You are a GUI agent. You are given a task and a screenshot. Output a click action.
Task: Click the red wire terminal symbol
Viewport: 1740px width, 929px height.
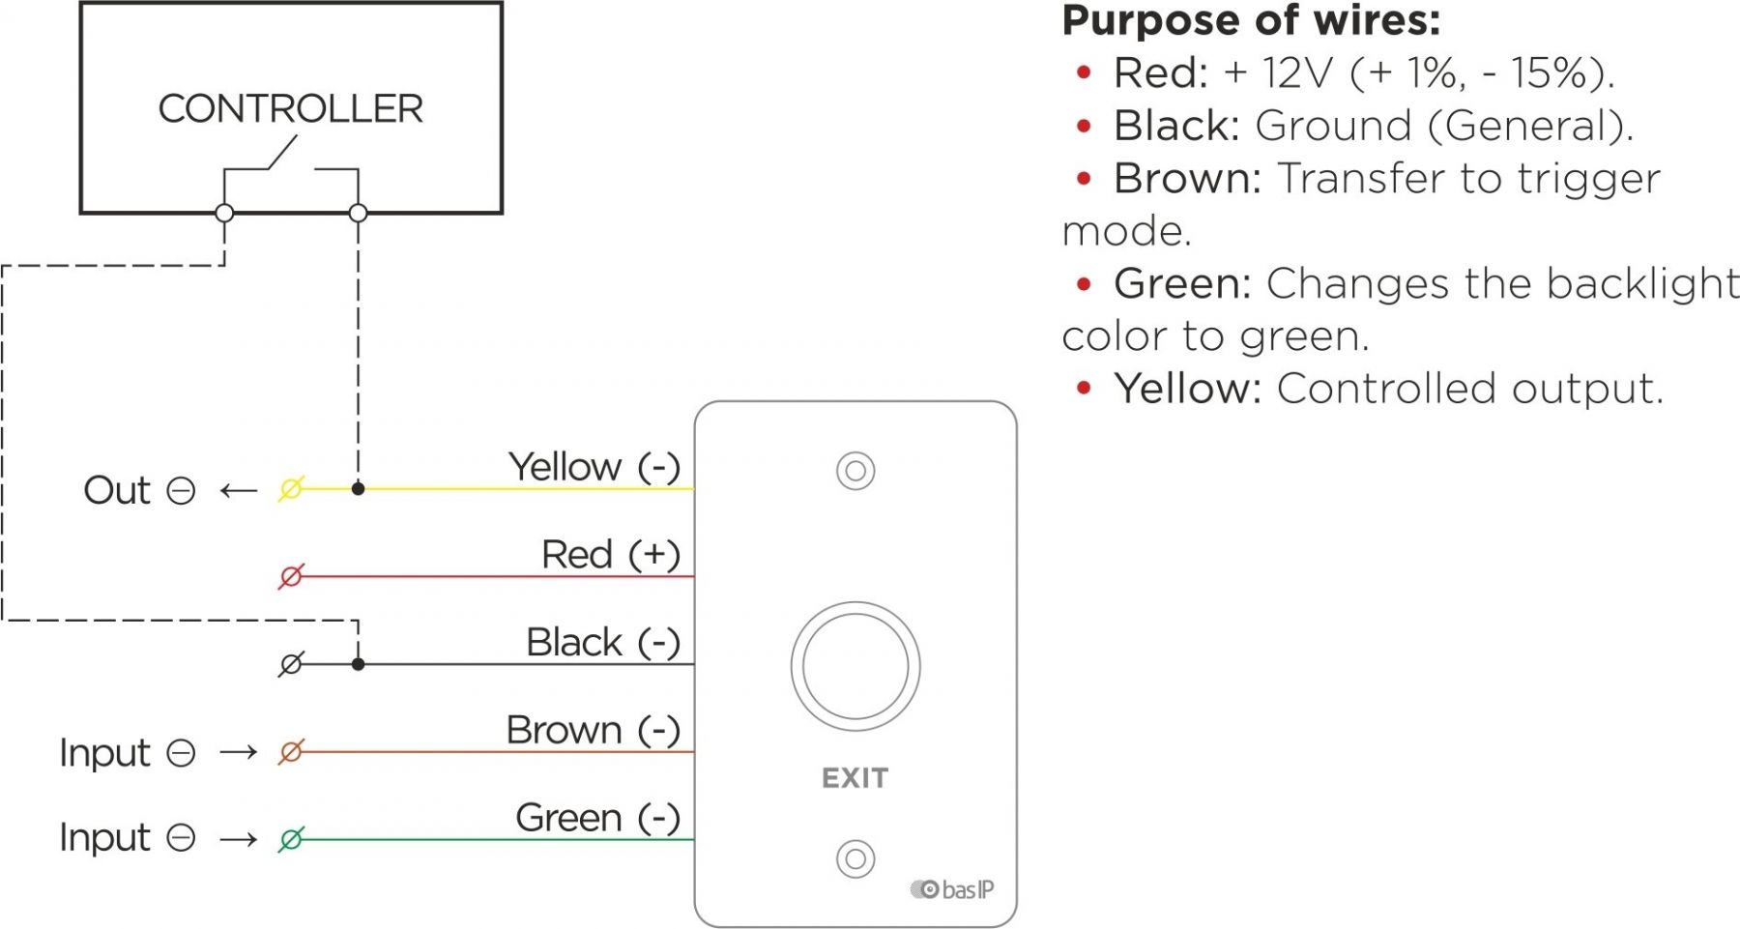point(291,577)
